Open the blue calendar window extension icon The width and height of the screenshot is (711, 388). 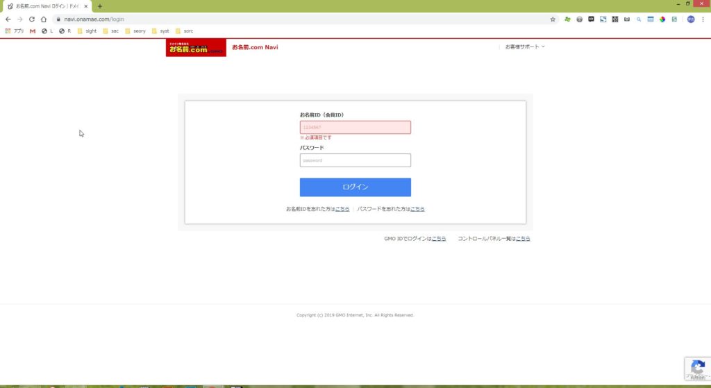click(x=650, y=19)
